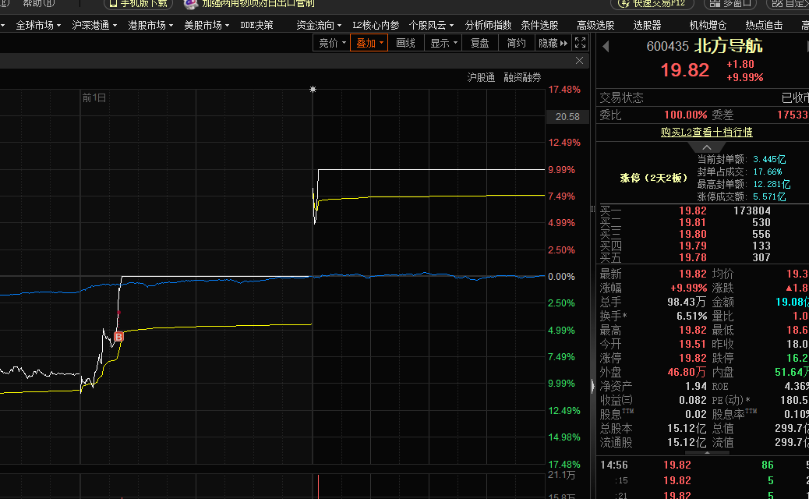The height and width of the screenshot is (499, 809).
Task: Close the chart info bar
Action: pos(579,61)
